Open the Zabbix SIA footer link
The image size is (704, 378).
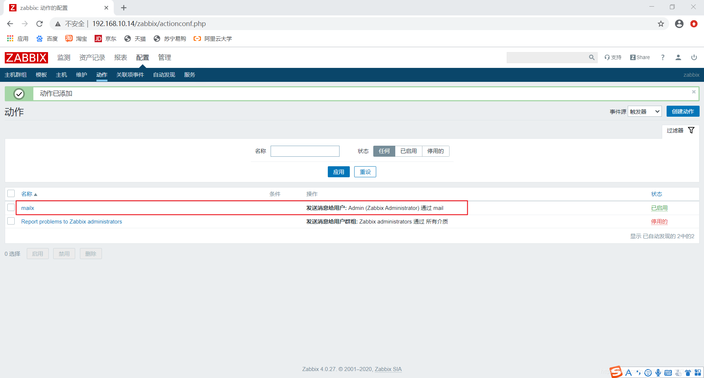(x=388, y=369)
